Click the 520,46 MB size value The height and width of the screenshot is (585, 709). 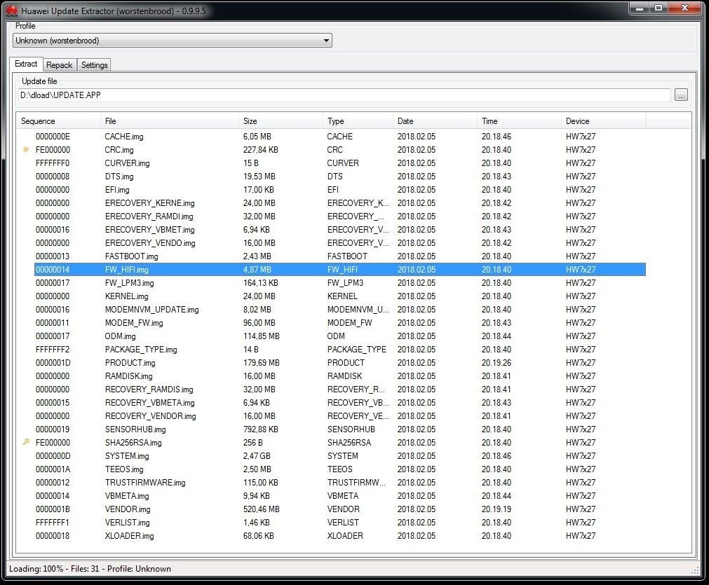[x=262, y=509]
